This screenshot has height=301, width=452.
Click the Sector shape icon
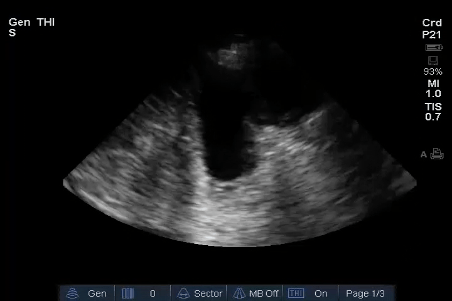(184, 293)
